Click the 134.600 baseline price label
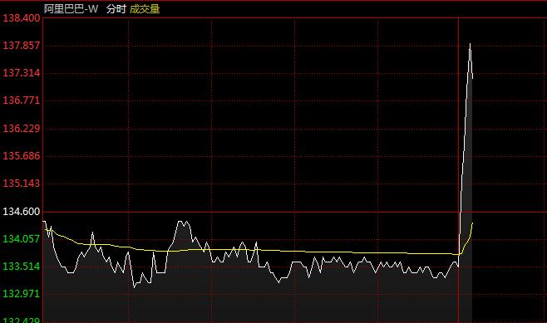Viewport: 547px width, 323px height. [x=22, y=211]
